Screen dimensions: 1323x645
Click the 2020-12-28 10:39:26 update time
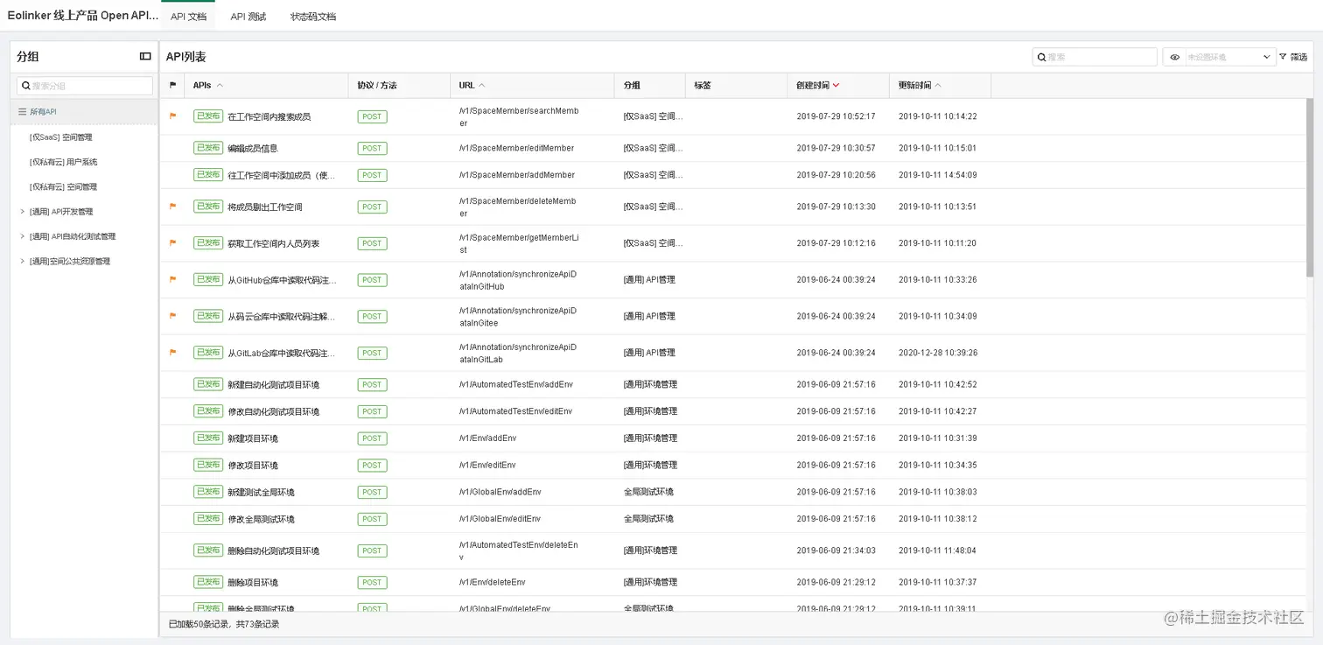[x=938, y=353]
